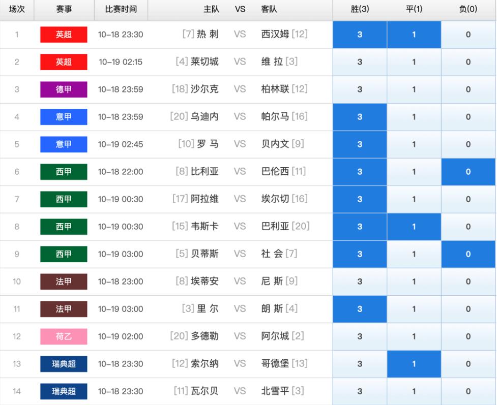
Task: Click home team 贝蒂斯
Action: tap(204, 254)
